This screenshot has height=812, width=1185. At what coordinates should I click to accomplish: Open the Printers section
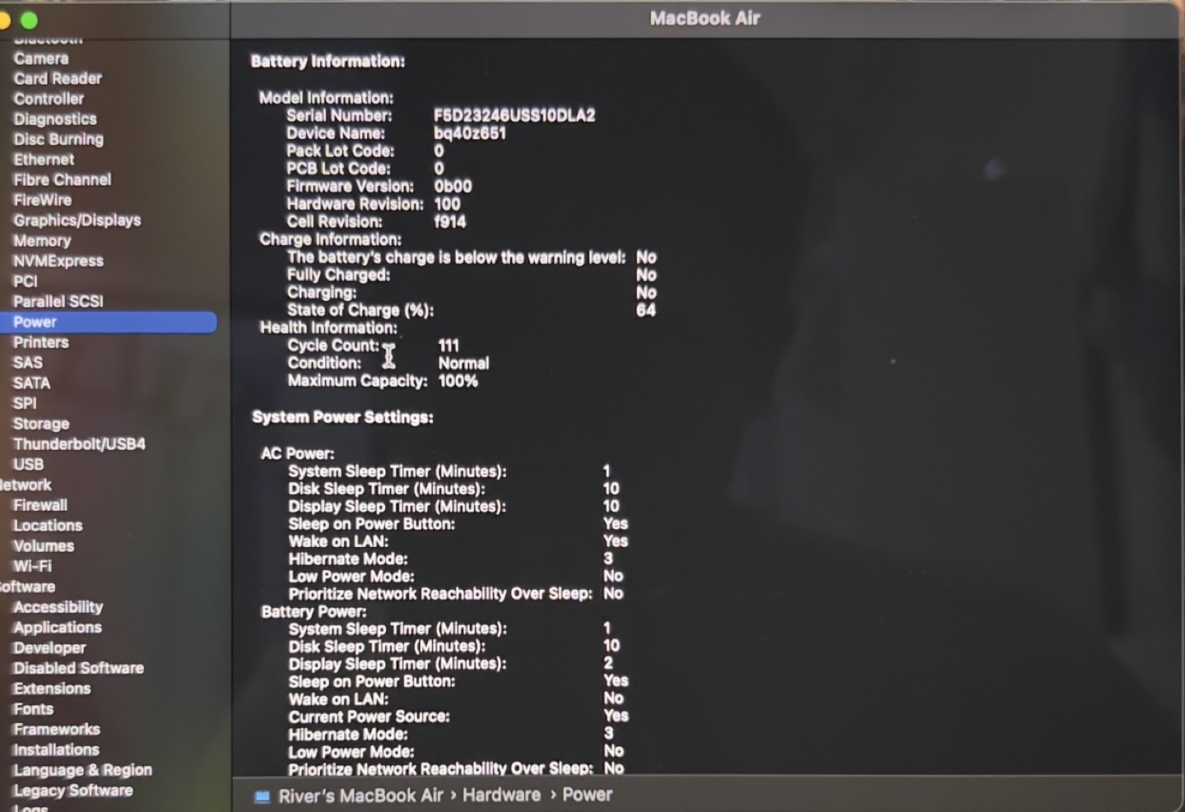pos(41,342)
